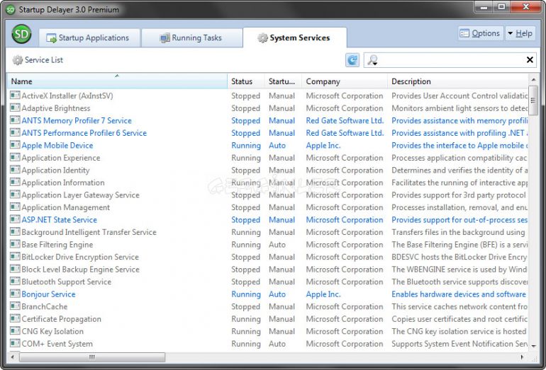Click the refresh service list icon
Image resolution: width=546 pixels, height=370 pixels.
coord(352,60)
